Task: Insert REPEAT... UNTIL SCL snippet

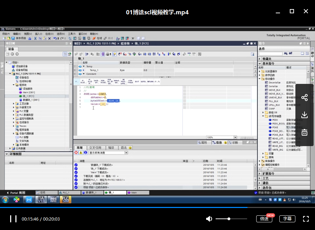Action: (123, 81)
